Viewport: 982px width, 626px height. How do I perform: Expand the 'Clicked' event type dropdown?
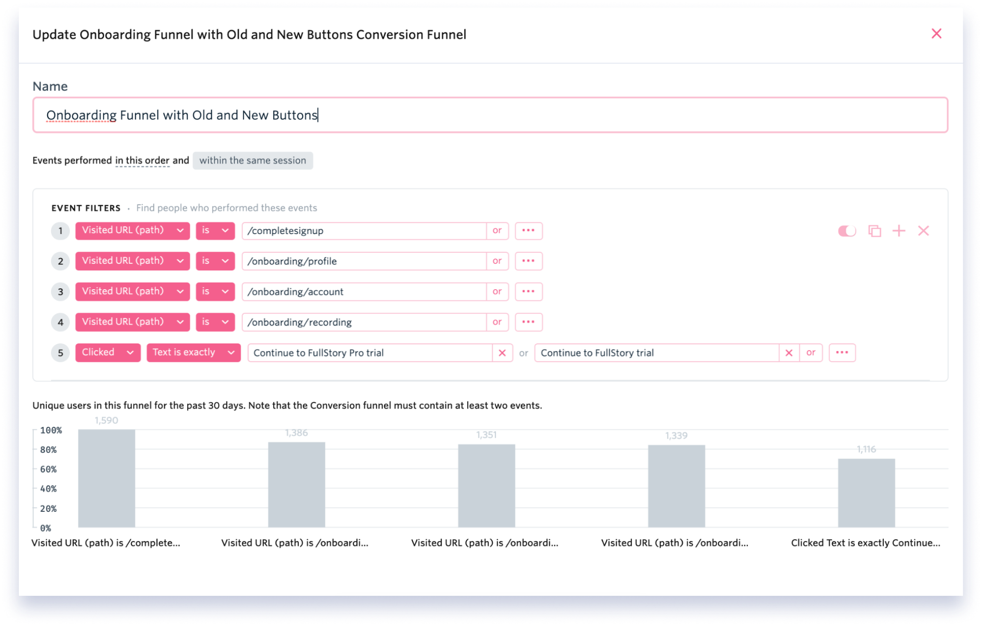[108, 352]
